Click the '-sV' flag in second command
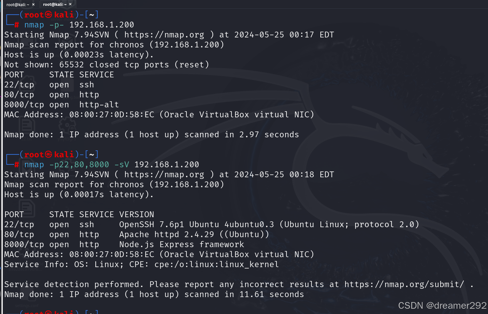Viewport: 488px width, 314px height. 122,165
